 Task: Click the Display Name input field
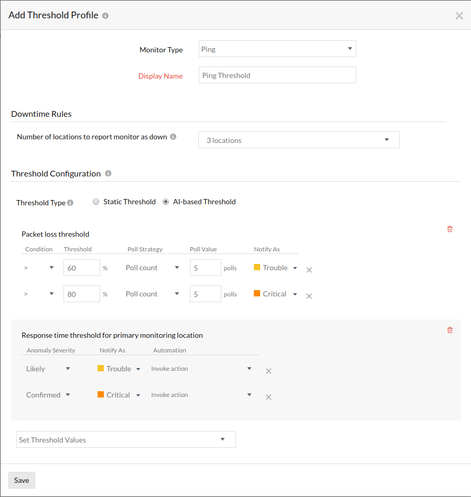(277, 75)
